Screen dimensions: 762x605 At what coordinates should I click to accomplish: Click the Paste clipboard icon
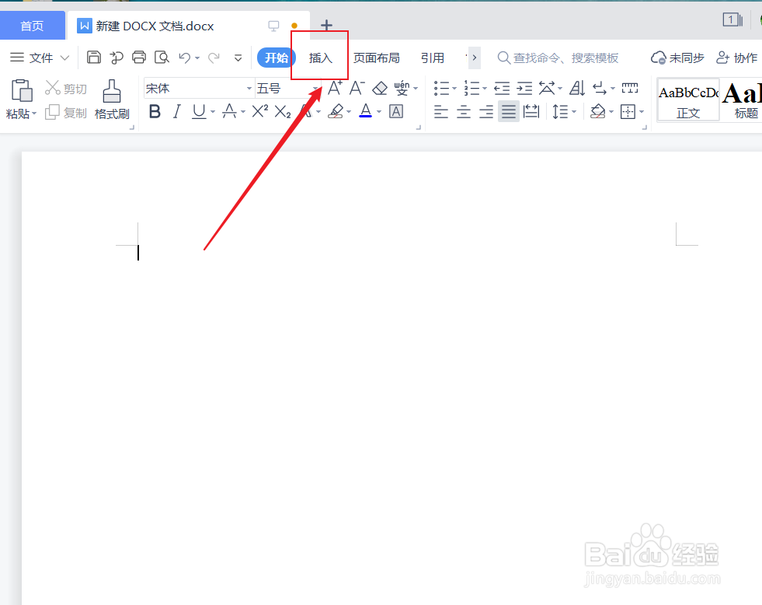(22, 90)
